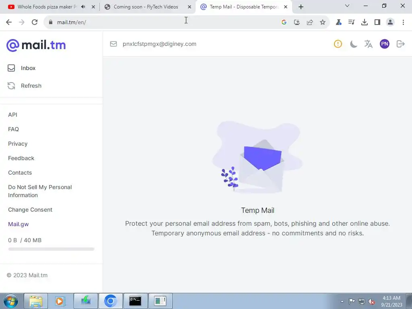
Task: Close the Temp Mail tab
Action: click(286, 7)
